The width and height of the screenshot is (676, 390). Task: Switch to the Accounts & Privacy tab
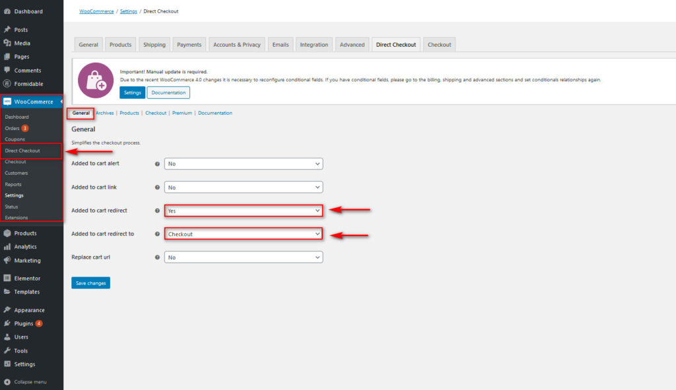click(237, 44)
